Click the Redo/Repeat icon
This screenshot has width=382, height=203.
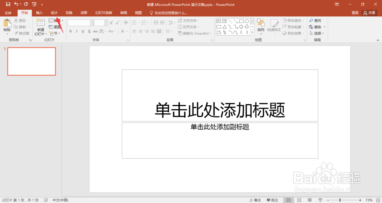coord(26,4)
